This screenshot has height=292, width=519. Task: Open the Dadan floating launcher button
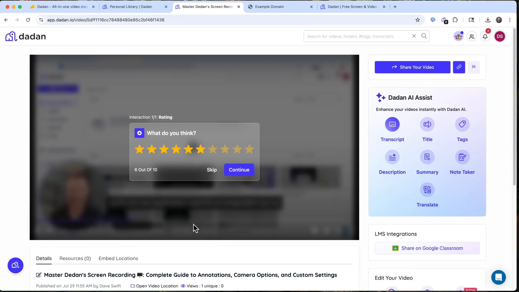(x=15, y=265)
